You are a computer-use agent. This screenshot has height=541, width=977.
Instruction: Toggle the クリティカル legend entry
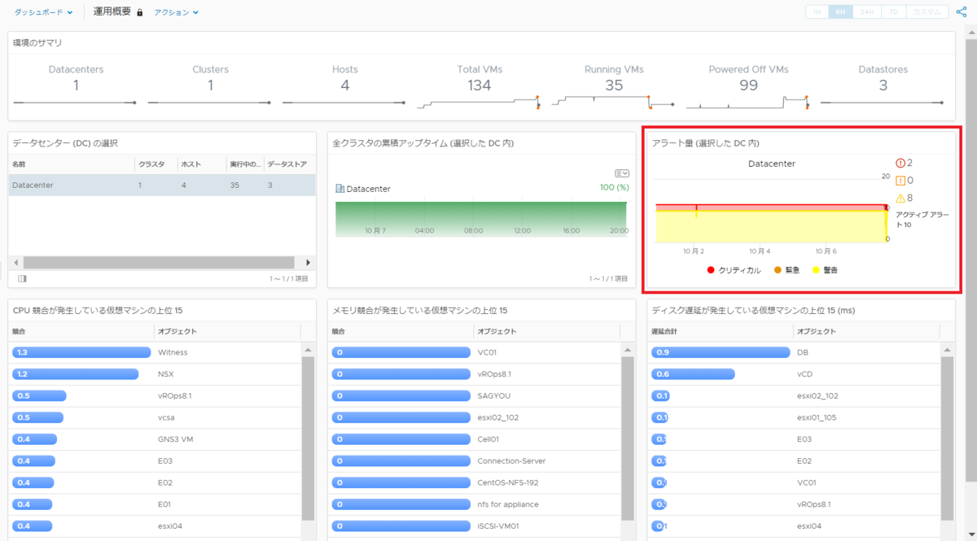point(734,270)
